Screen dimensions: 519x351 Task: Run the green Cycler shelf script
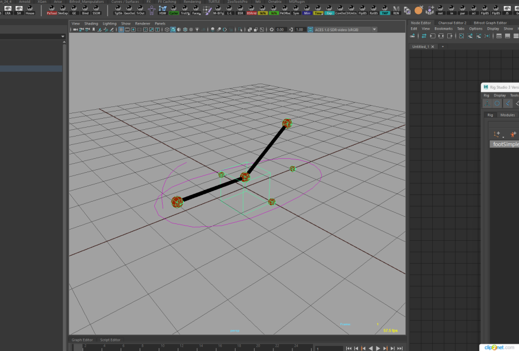(173, 10)
